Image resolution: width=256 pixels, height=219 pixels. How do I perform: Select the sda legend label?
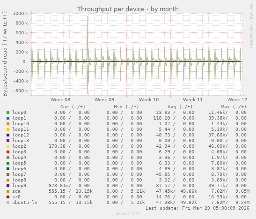coord(16,191)
